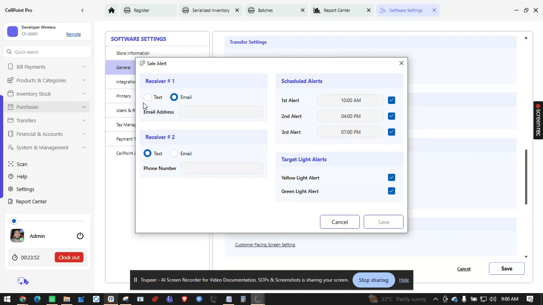Click Save in the Sale Alert dialog
The width and height of the screenshot is (543, 305).
[384, 222]
